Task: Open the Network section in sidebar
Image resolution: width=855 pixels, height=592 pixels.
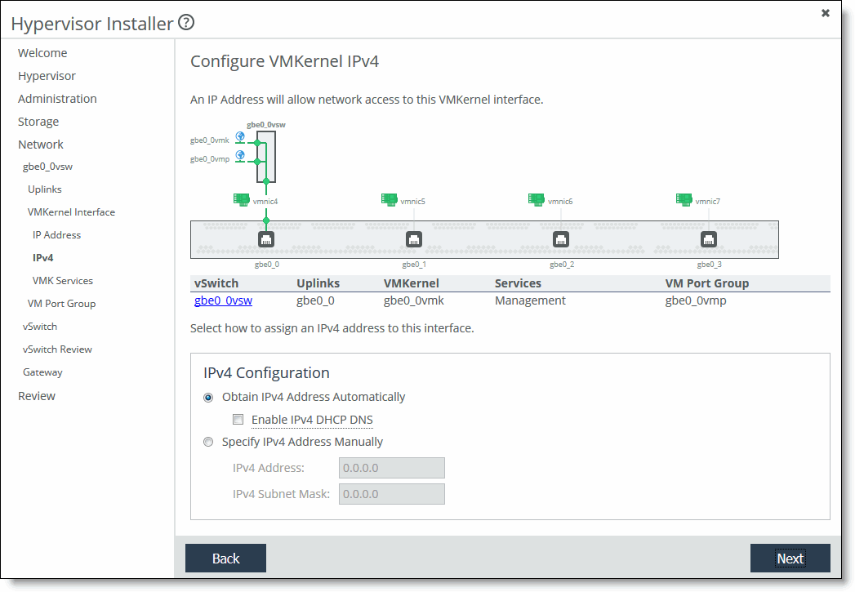Action: (41, 145)
